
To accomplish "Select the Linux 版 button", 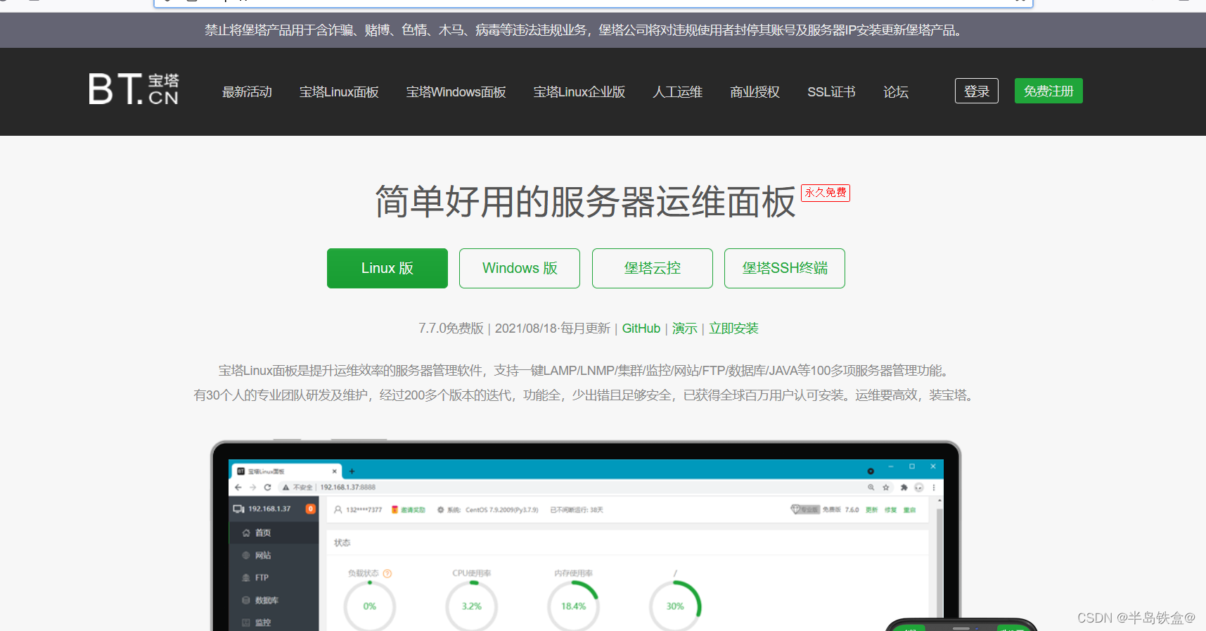I will pos(387,268).
